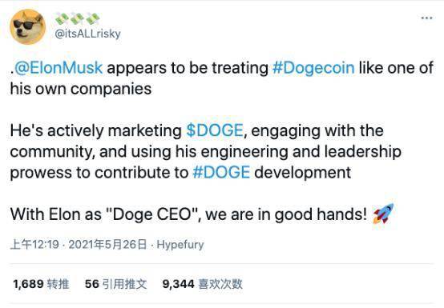Click the rocket emoji in tweet
Viewport: 444px width, 308px height.
(383, 214)
